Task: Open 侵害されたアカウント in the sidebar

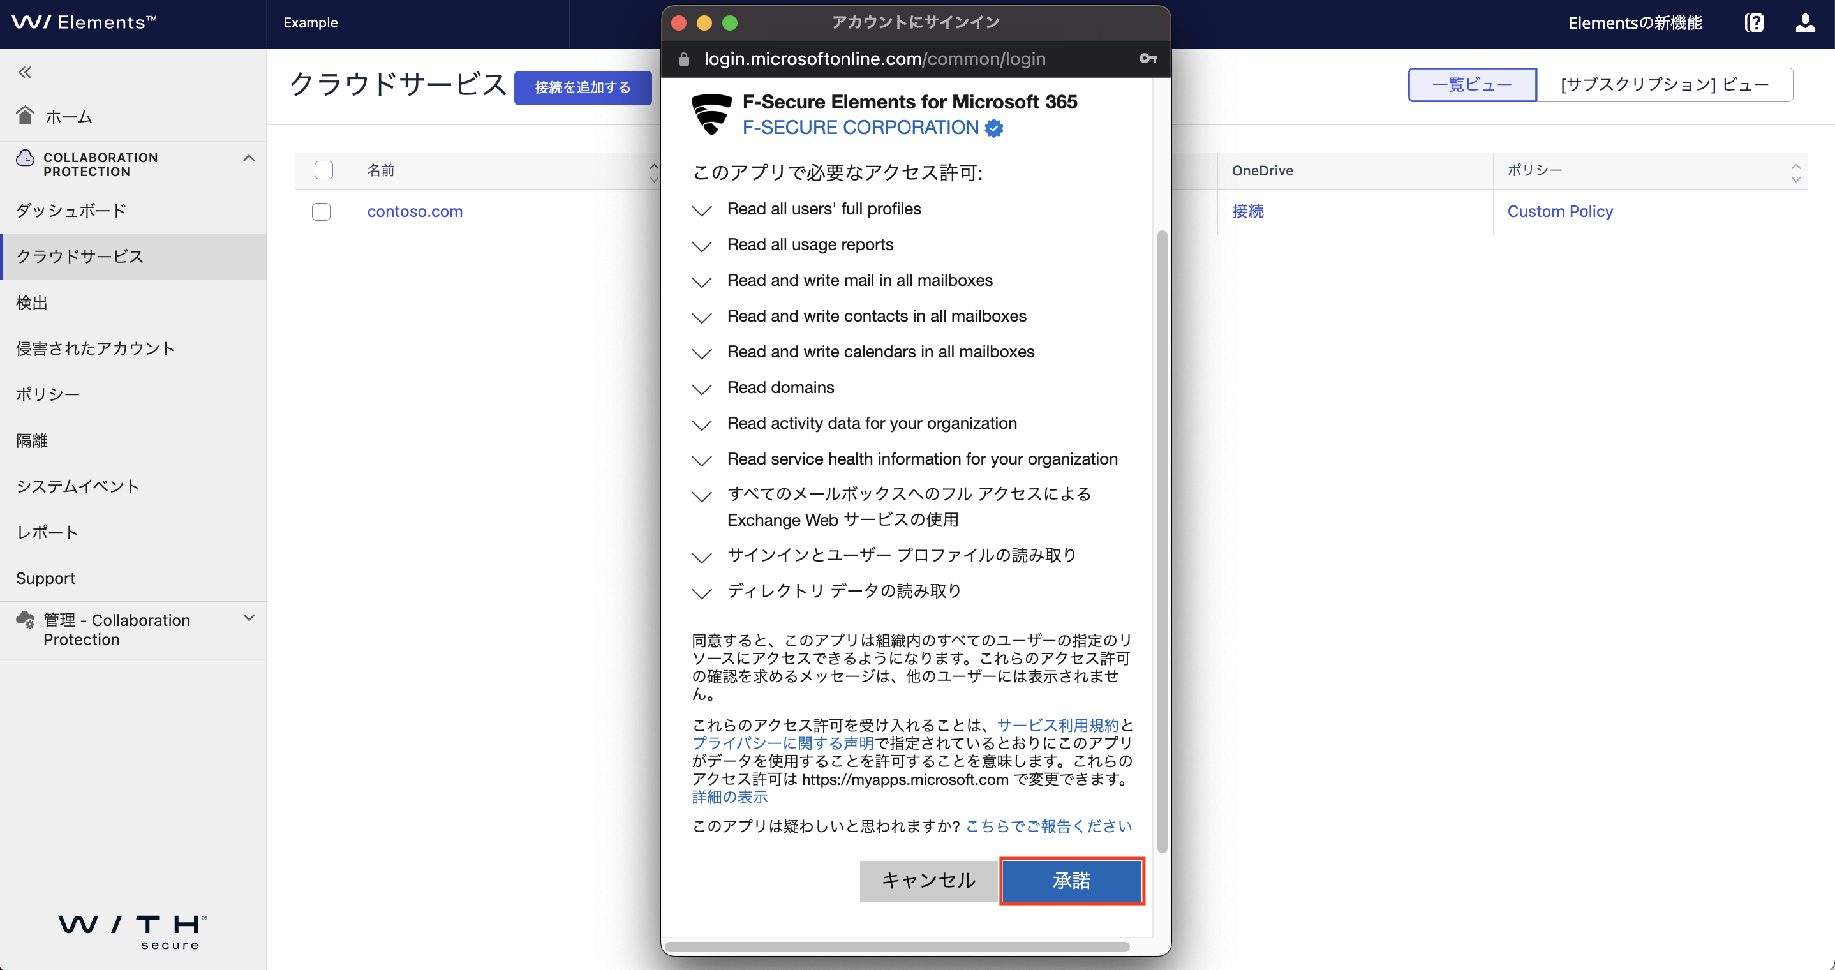Action: click(96, 348)
